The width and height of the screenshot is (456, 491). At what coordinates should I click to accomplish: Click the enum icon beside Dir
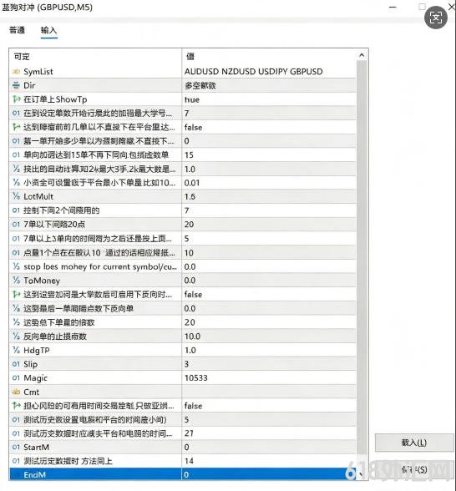pyautogui.click(x=16, y=85)
